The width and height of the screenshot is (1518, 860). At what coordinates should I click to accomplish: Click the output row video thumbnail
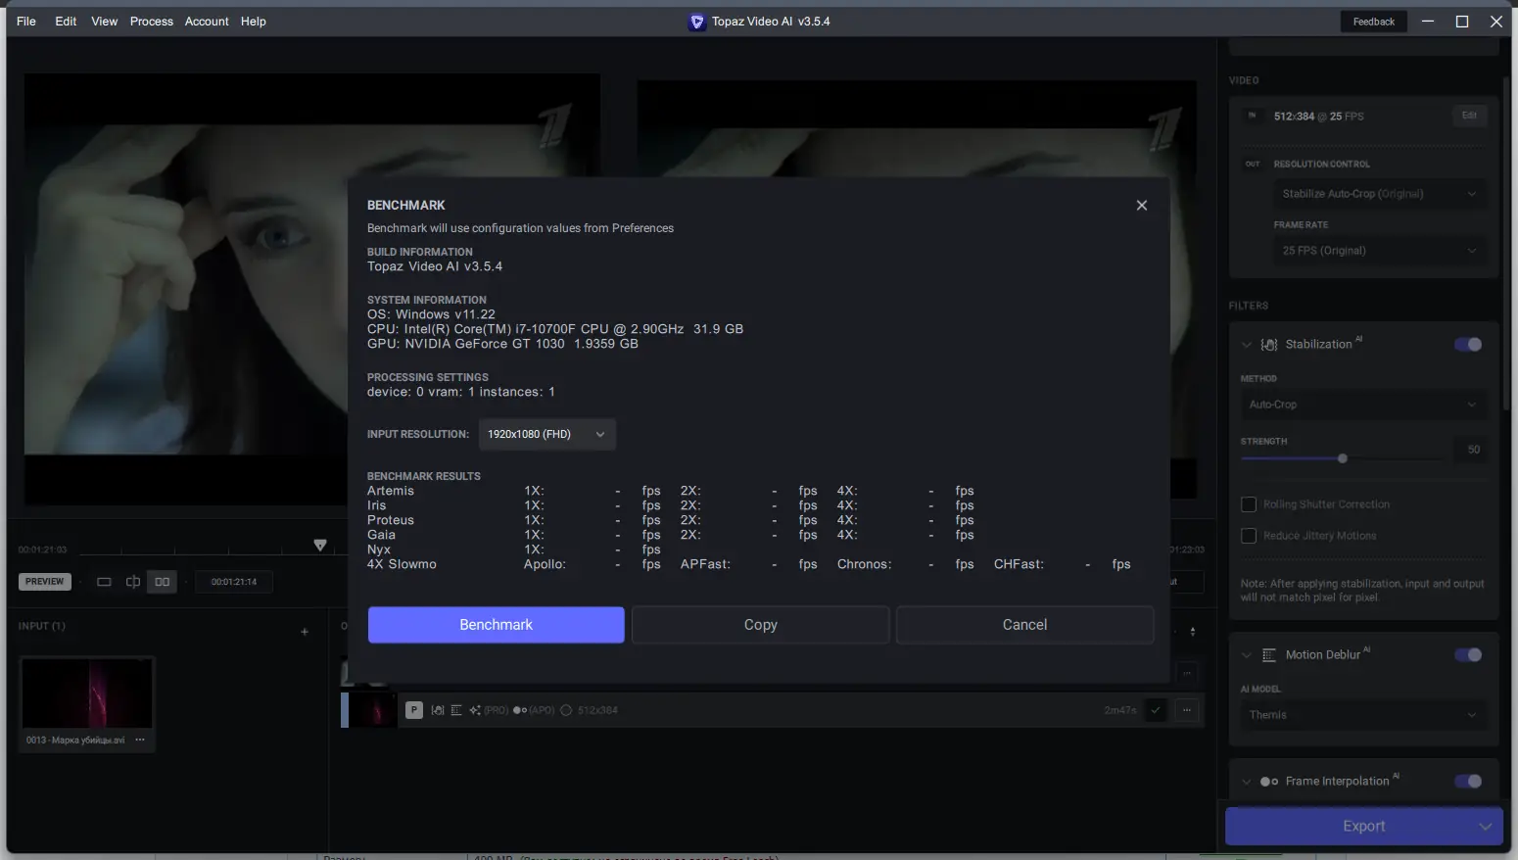[x=373, y=710]
